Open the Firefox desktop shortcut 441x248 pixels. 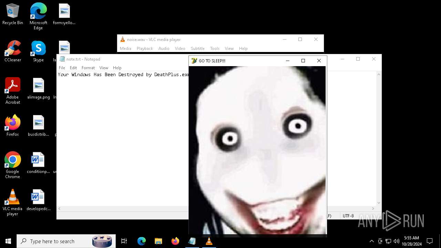click(x=13, y=126)
